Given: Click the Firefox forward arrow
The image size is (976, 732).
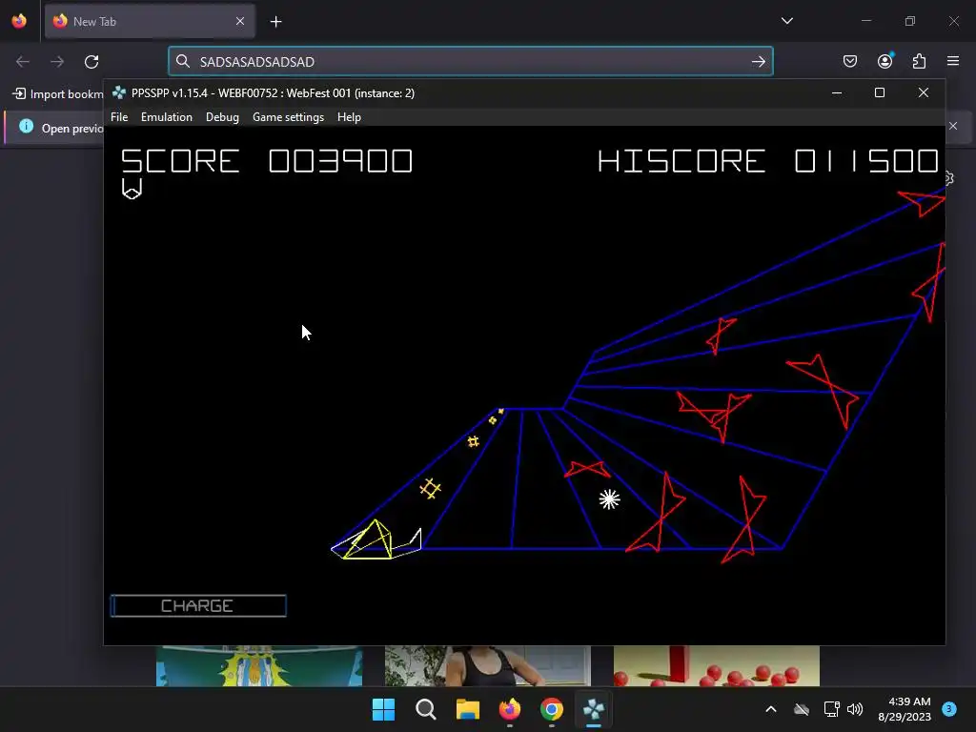Looking at the screenshot, I should (x=56, y=62).
